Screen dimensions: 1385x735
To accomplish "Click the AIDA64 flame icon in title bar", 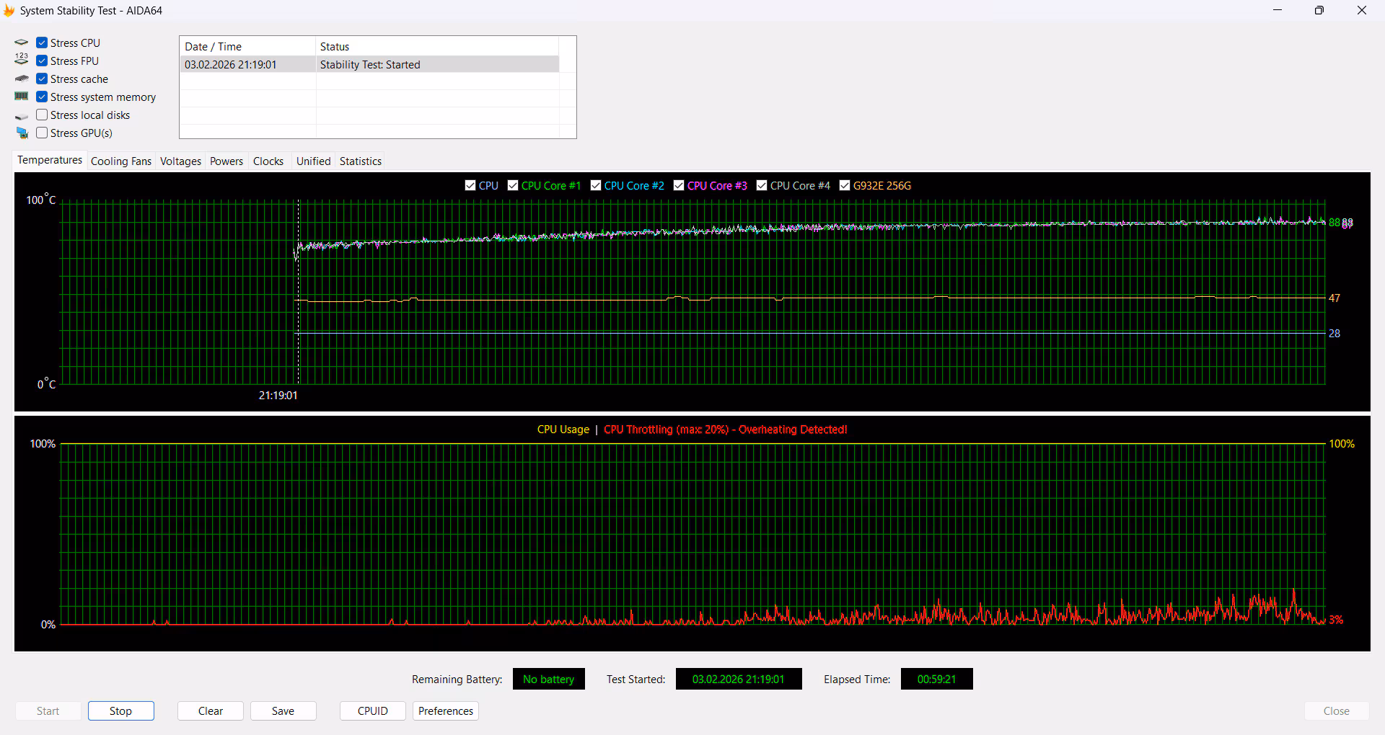I will (x=9, y=11).
